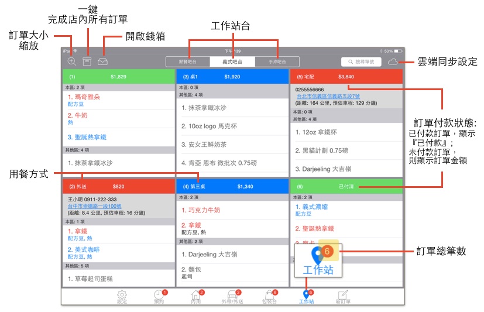Click the complete all orders archive icon
484x312 pixels.
point(87,61)
